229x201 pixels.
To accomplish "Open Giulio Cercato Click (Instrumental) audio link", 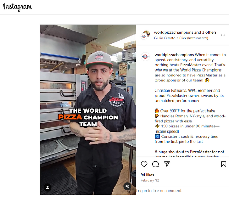I will point(181,38).
